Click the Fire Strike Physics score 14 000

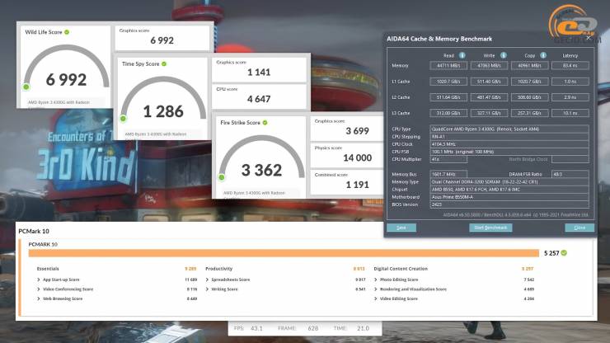358,157
